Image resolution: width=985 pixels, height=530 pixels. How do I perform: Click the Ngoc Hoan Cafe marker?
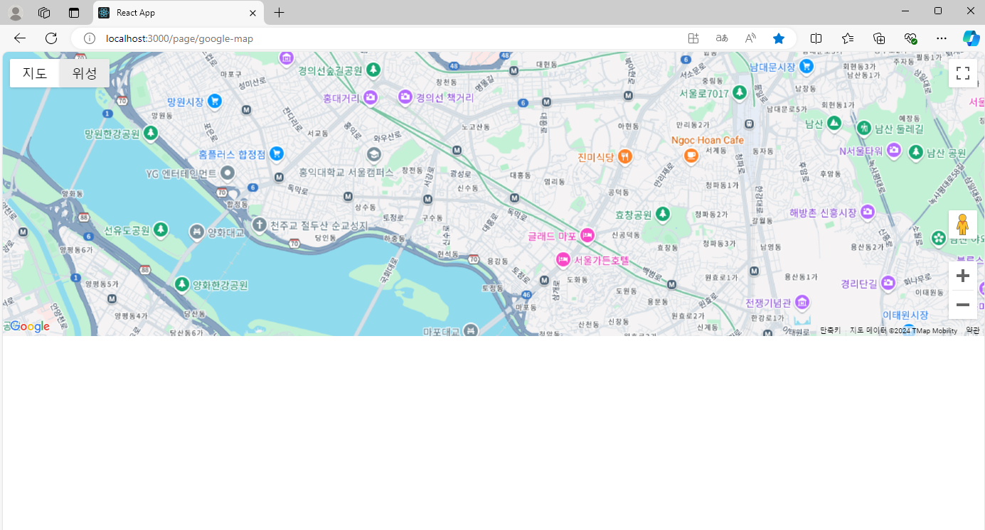point(691,156)
